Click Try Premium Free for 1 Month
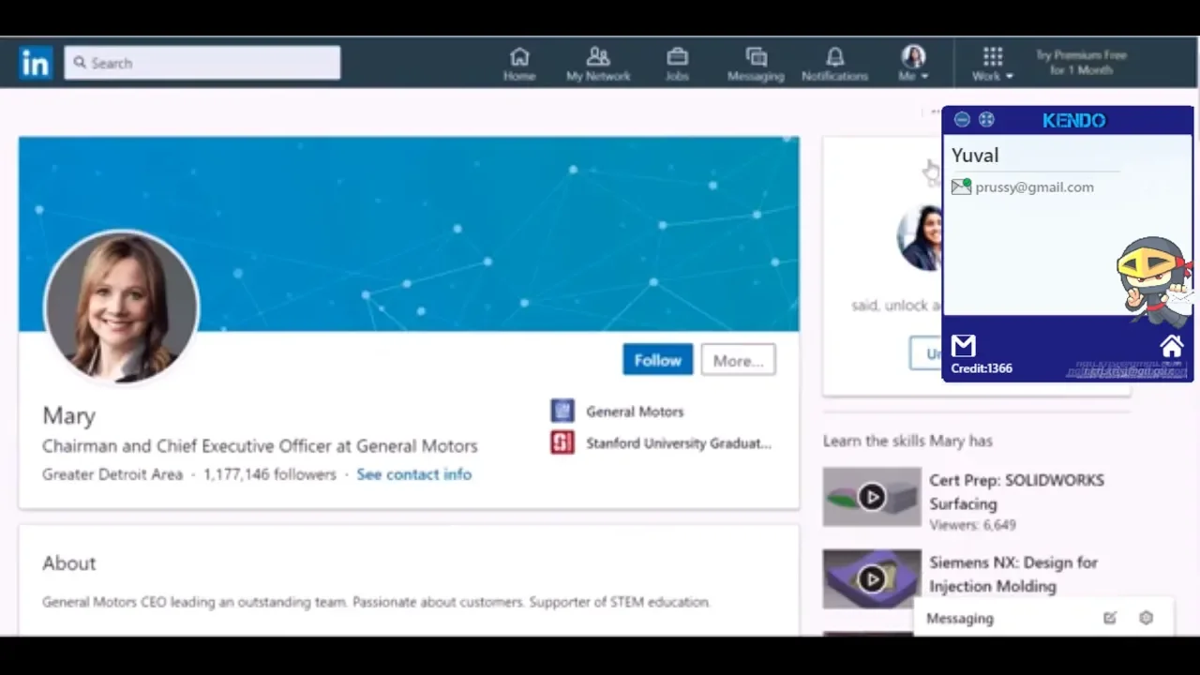Screen dimensions: 1200x675 (1081, 63)
